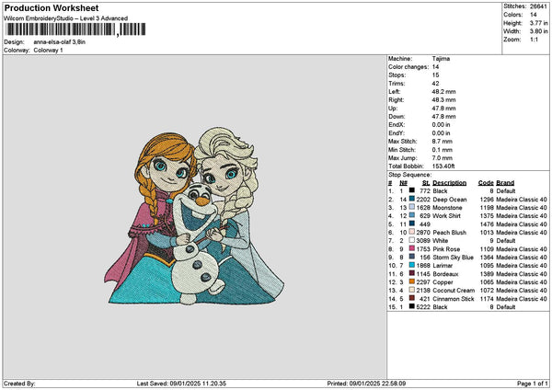Select the Work Shirt color swatch
552x390 pixels.
[411, 215]
